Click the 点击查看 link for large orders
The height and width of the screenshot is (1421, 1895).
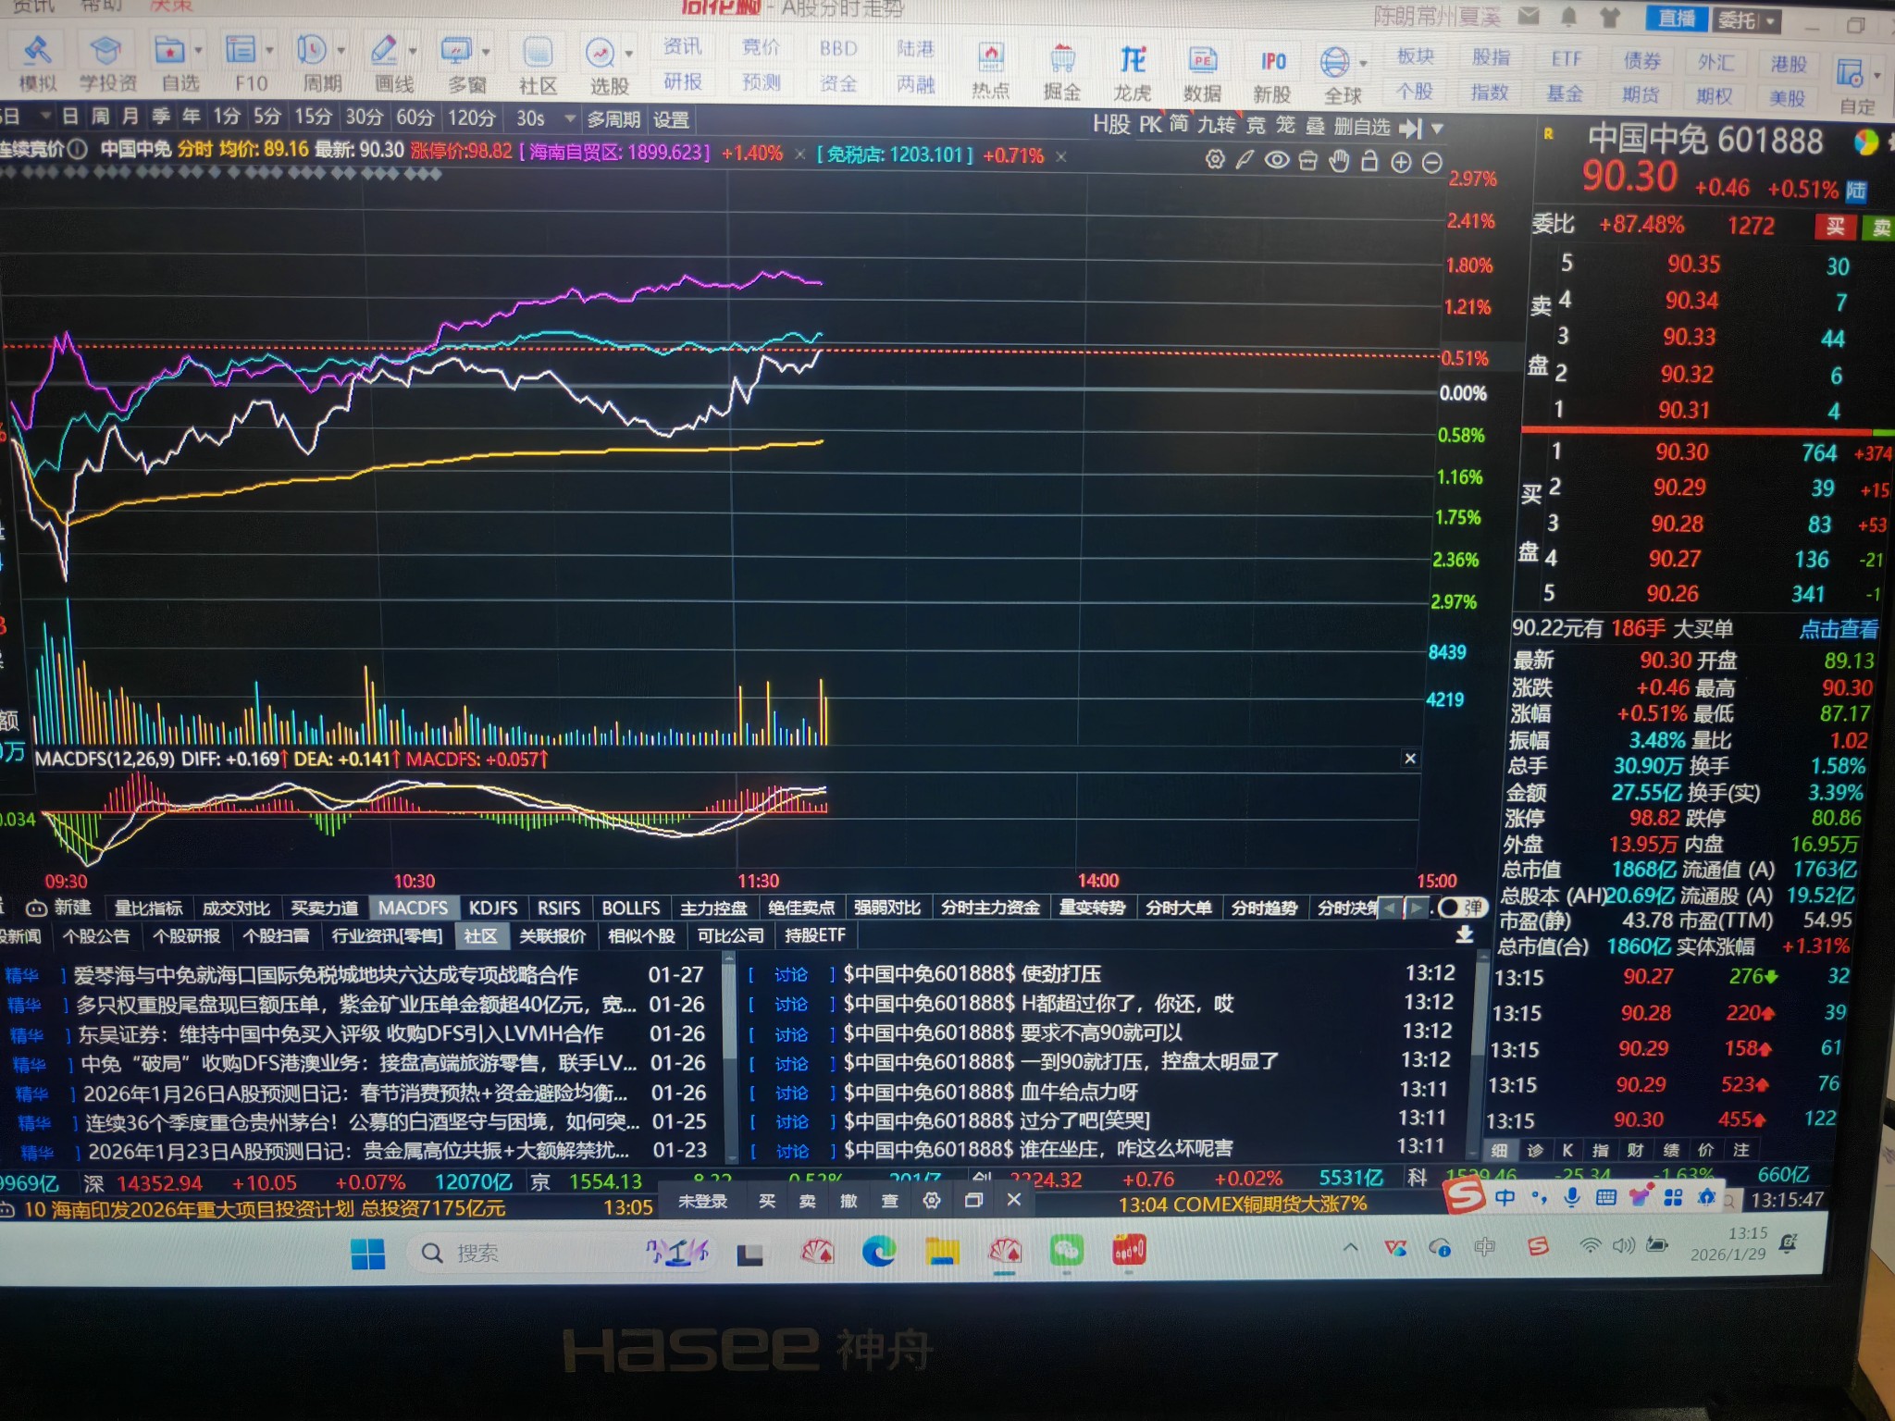click(x=1838, y=629)
